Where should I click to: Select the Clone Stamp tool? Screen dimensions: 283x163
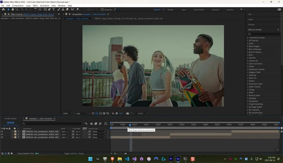point(63,9)
